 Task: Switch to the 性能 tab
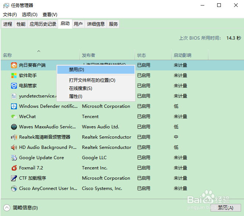(21, 24)
